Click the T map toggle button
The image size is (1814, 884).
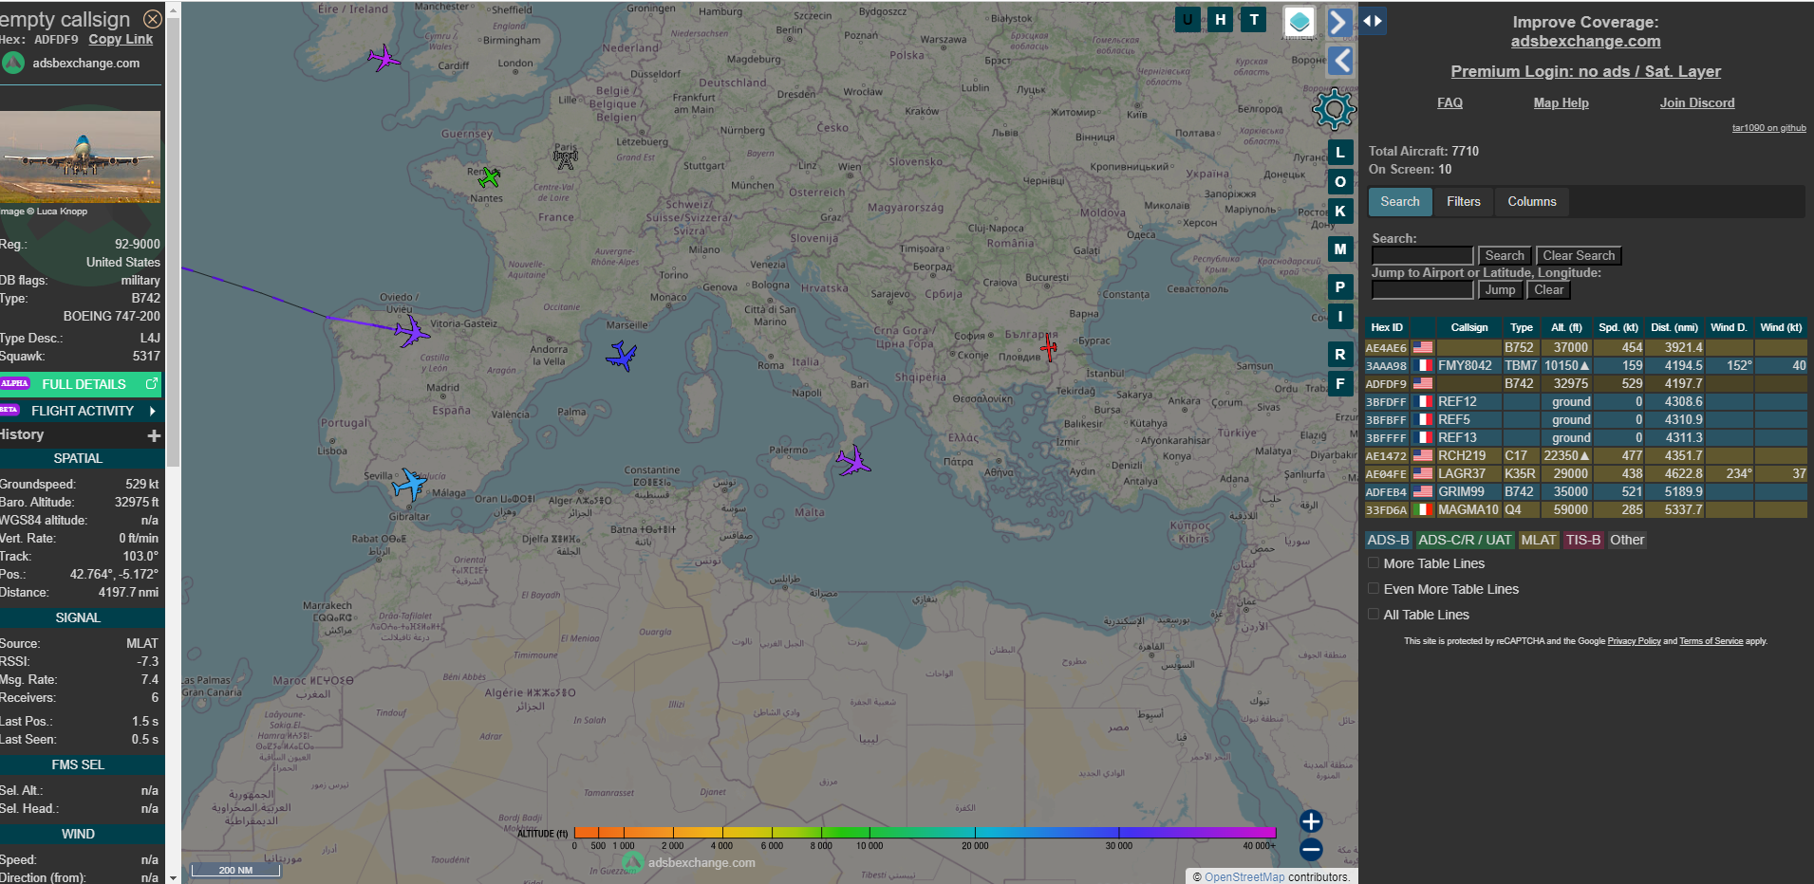click(x=1254, y=19)
